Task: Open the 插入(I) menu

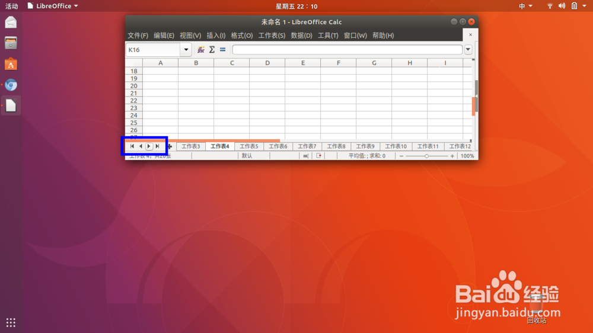Action: 216,36
